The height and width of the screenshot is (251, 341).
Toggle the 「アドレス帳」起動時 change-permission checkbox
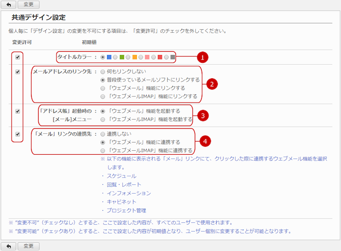click(x=18, y=111)
